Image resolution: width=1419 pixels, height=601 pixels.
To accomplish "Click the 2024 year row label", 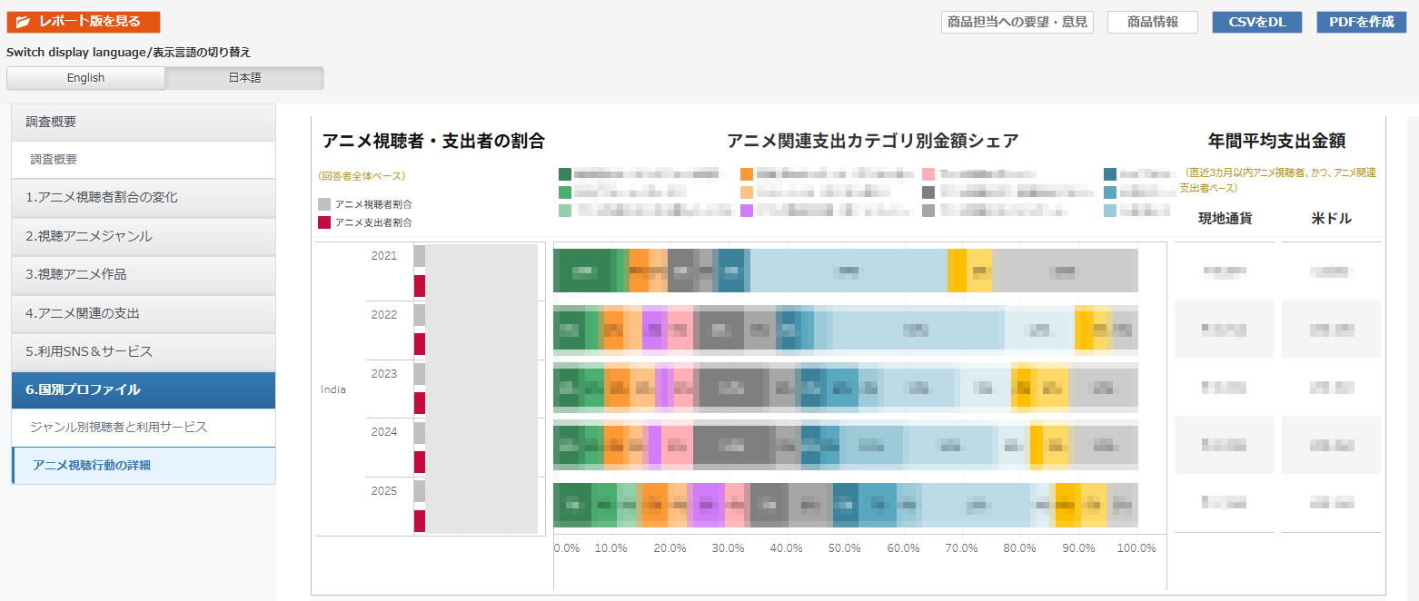I will [x=384, y=432].
